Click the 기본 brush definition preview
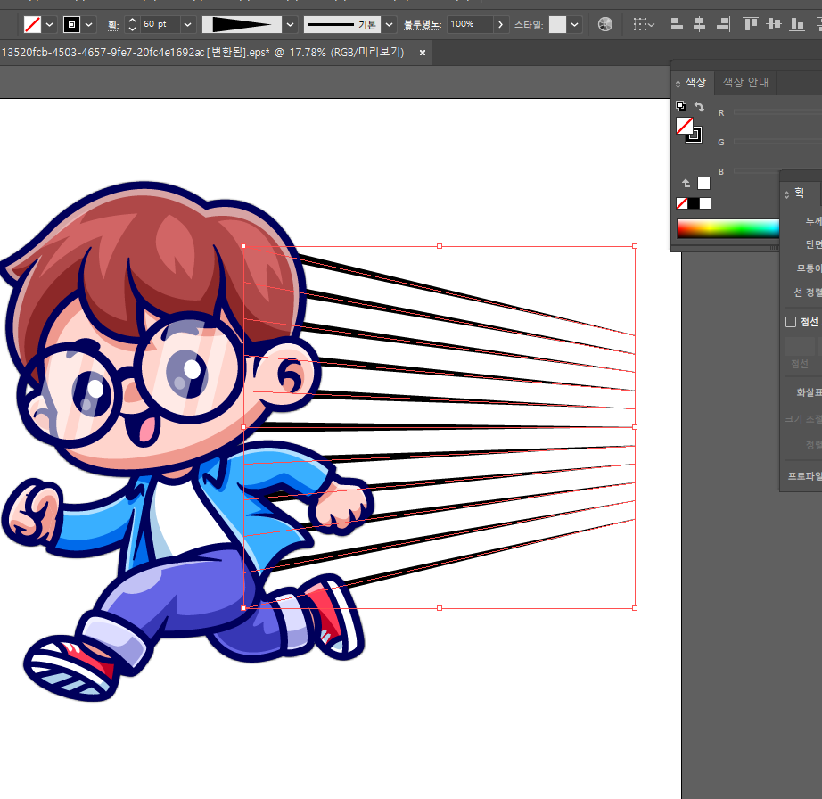Image resolution: width=822 pixels, height=799 pixels. point(342,24)
